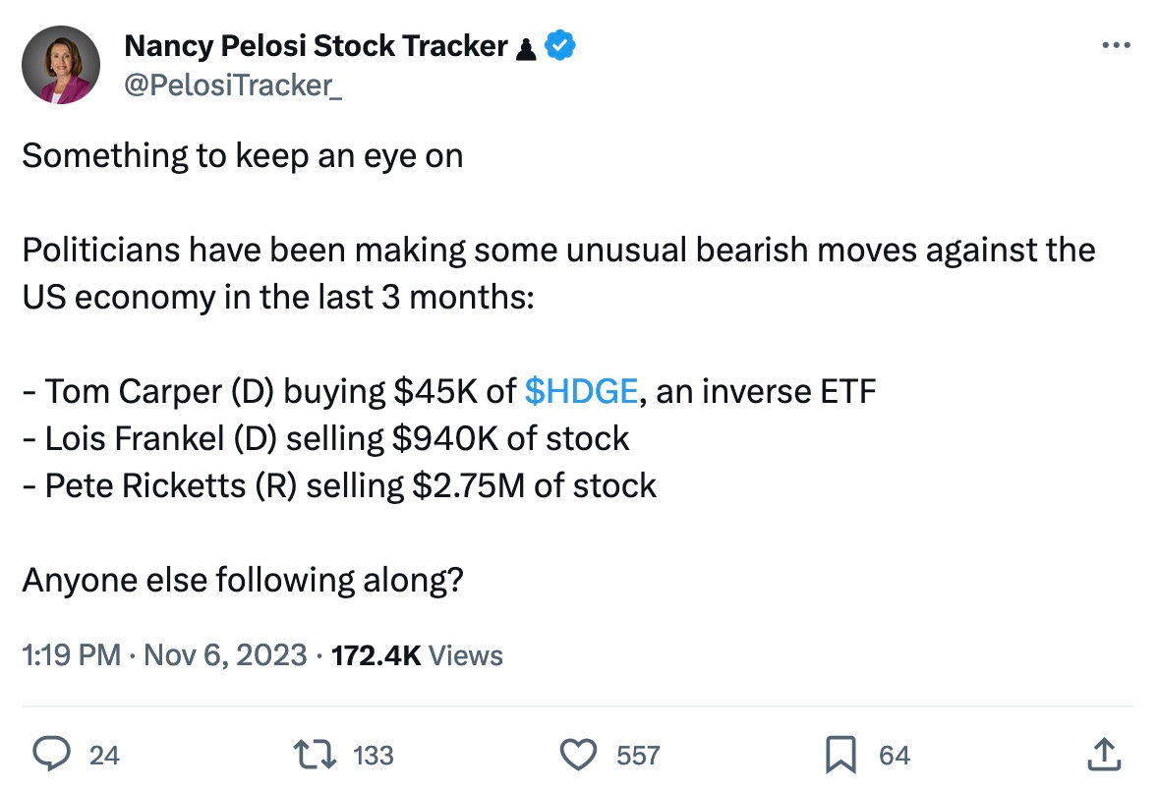Like the tweet with the heart icon
Image resolution: width=1158 pixels, height=790 pixels.
(578, 755)
